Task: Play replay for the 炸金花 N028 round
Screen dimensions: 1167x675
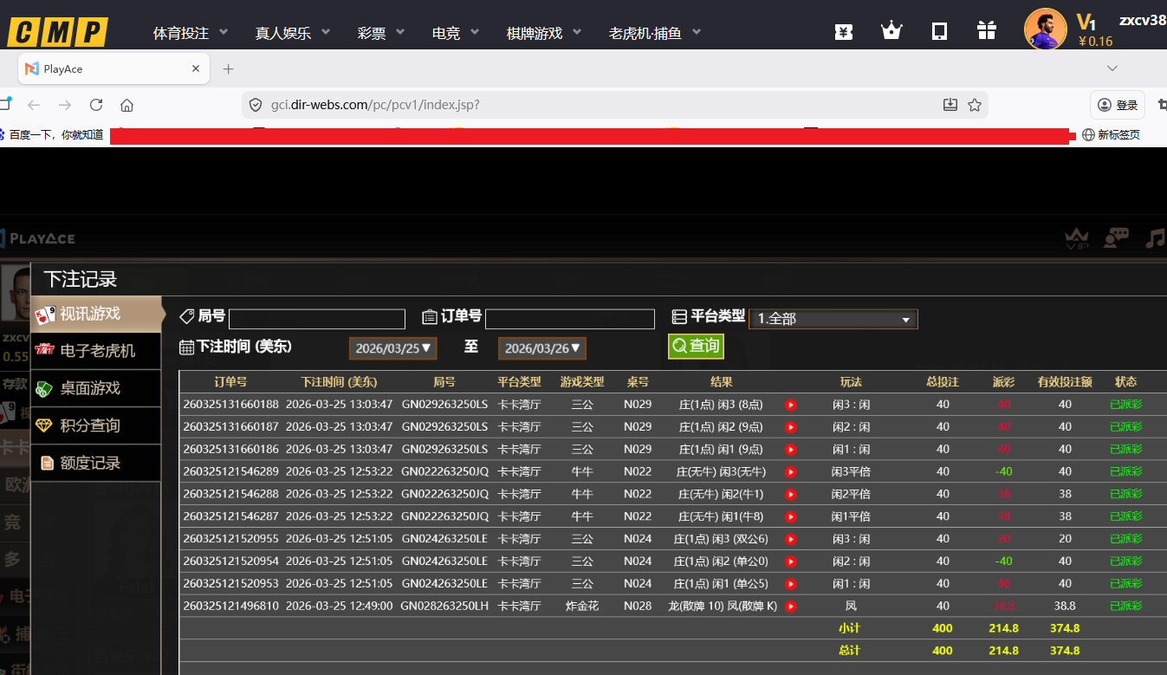Action: coord(790,607)
